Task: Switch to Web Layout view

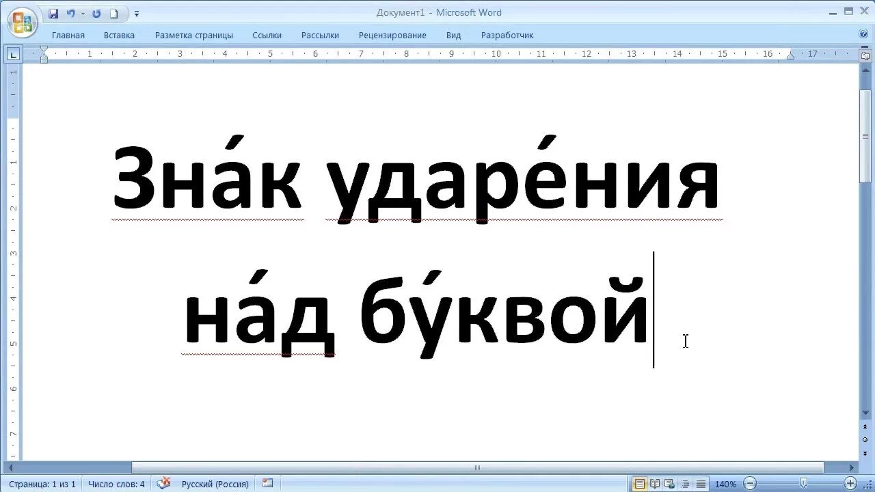Action: tap(670, 484)
